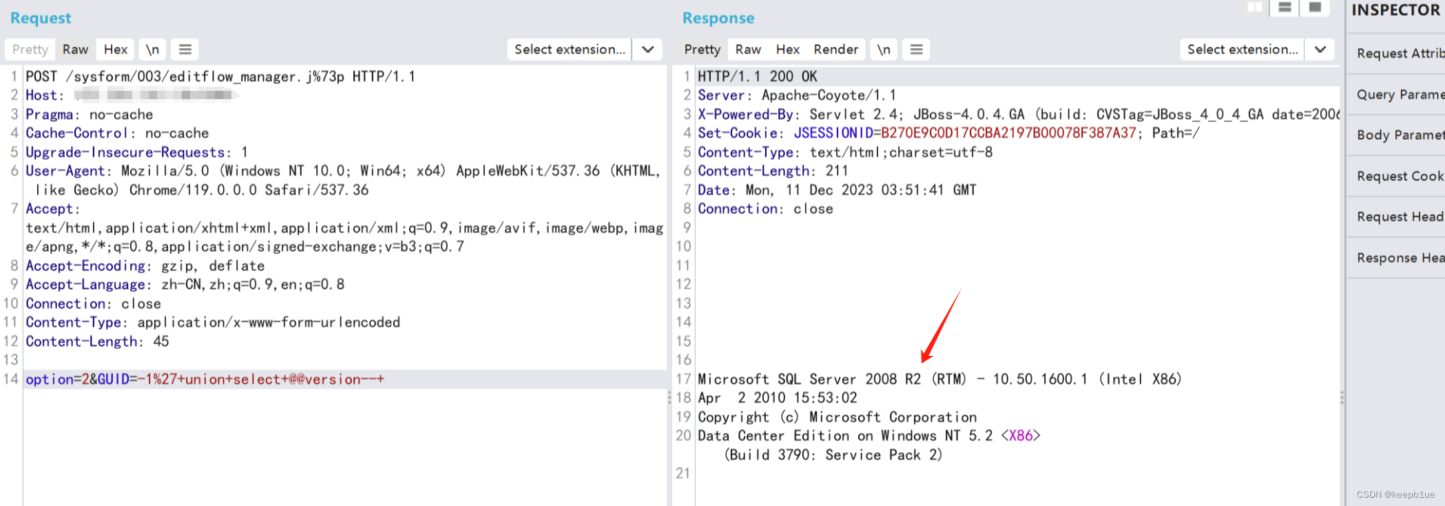Select the Hex tab in Request

(x=116, y=50)
